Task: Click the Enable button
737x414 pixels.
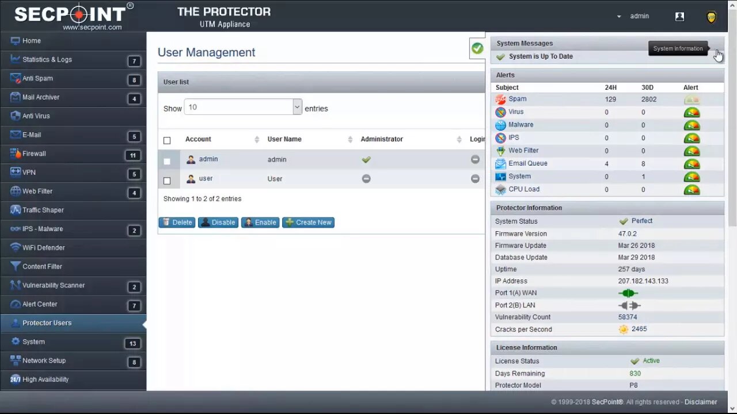Action: pyautogui.click(x=260, y=223)
